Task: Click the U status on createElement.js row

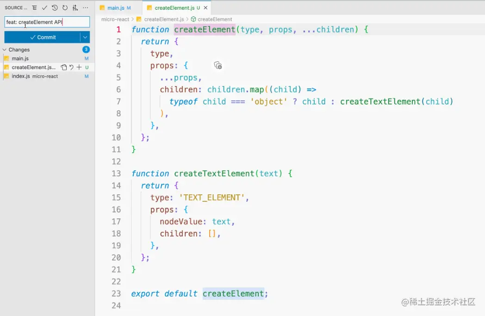Action: 87,67
